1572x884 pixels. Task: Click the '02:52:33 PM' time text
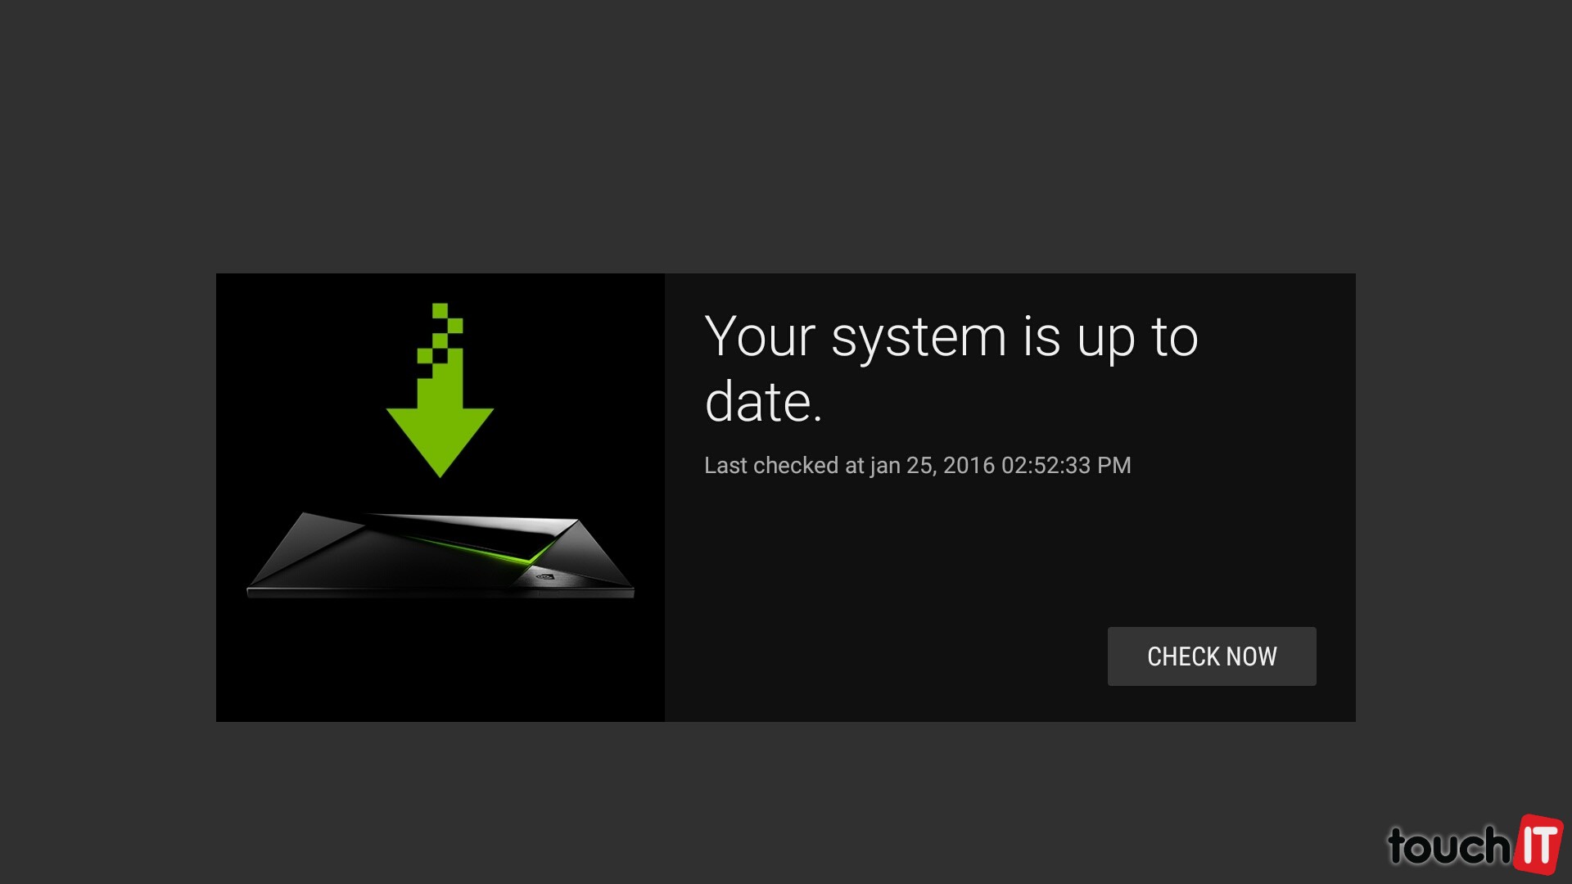1066,465
